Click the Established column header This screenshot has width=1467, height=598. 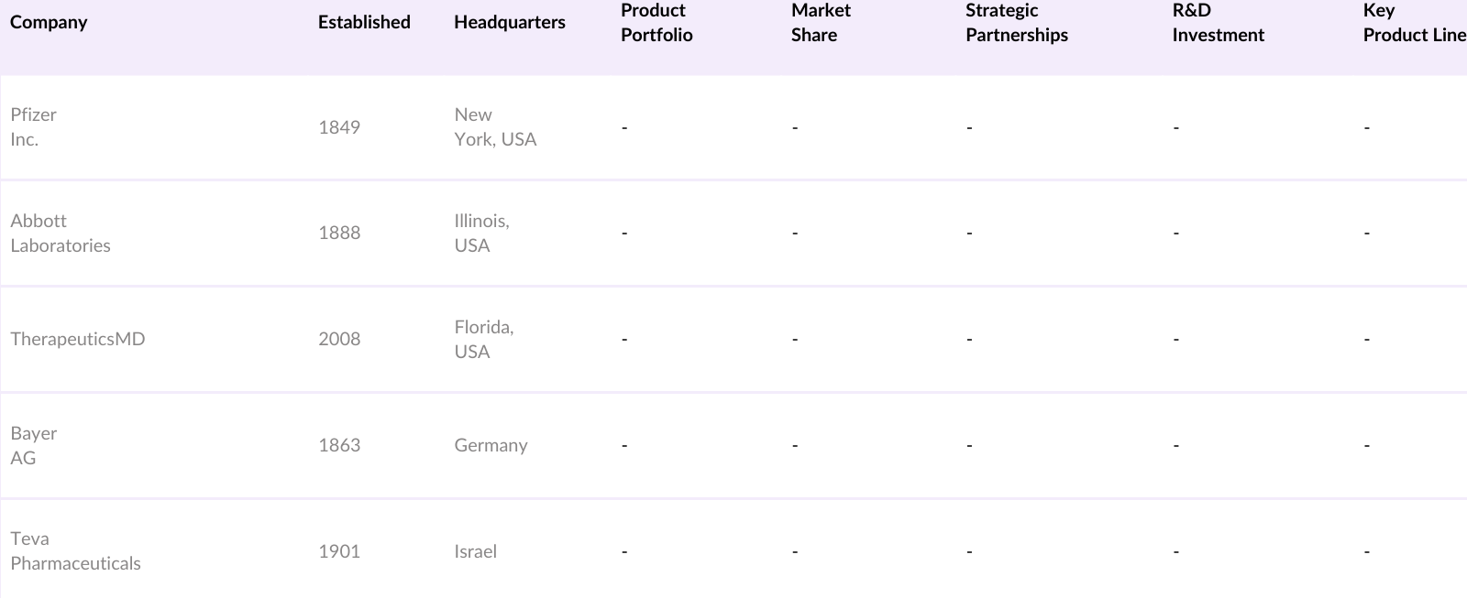tap(364, 23)
